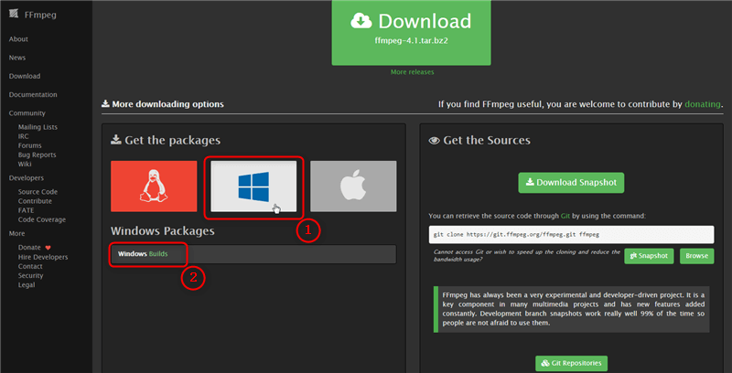Screen dimensions: 732x373
Task: Click the Download Snapshot button
Action: [570, 182]
